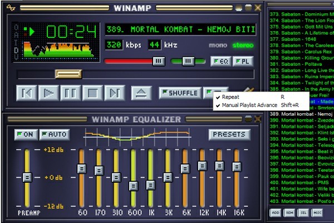The image size is (334, 223).
Task: Select playlist entry 401. Mortal kombat - Wife
Action: coord(302,188)
